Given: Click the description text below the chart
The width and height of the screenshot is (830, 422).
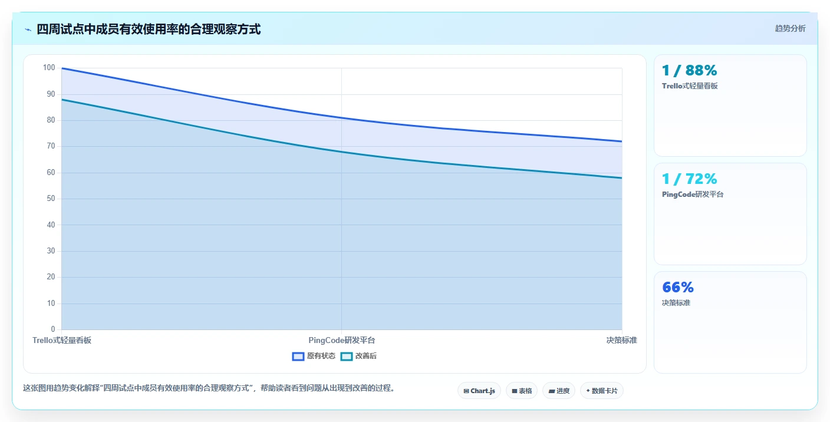Looking at the screenshot, I should (x=209, y=388).
